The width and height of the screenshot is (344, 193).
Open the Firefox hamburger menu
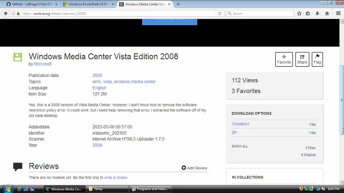coord(338,13)
